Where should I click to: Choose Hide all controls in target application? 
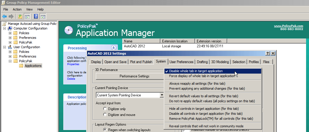(x=213, y=109)
